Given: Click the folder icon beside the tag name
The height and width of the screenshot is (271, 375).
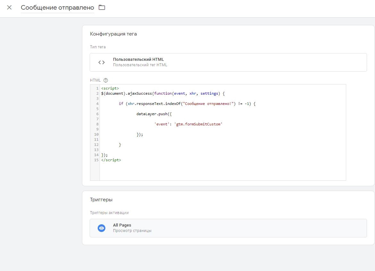Looking at the screenshot, I should tap(102, 7).
